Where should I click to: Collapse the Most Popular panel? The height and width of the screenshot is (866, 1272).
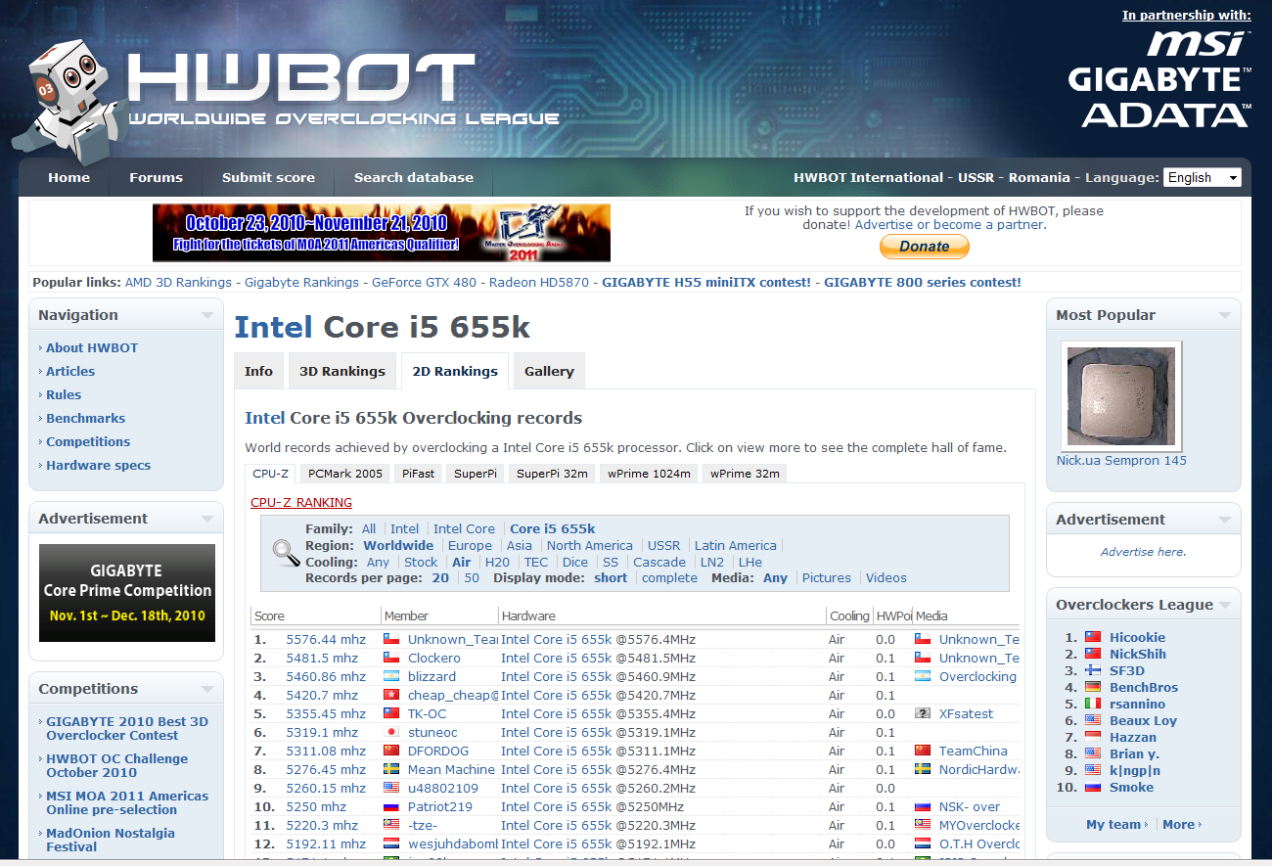pyautogui.click(x=1224, y=314)
